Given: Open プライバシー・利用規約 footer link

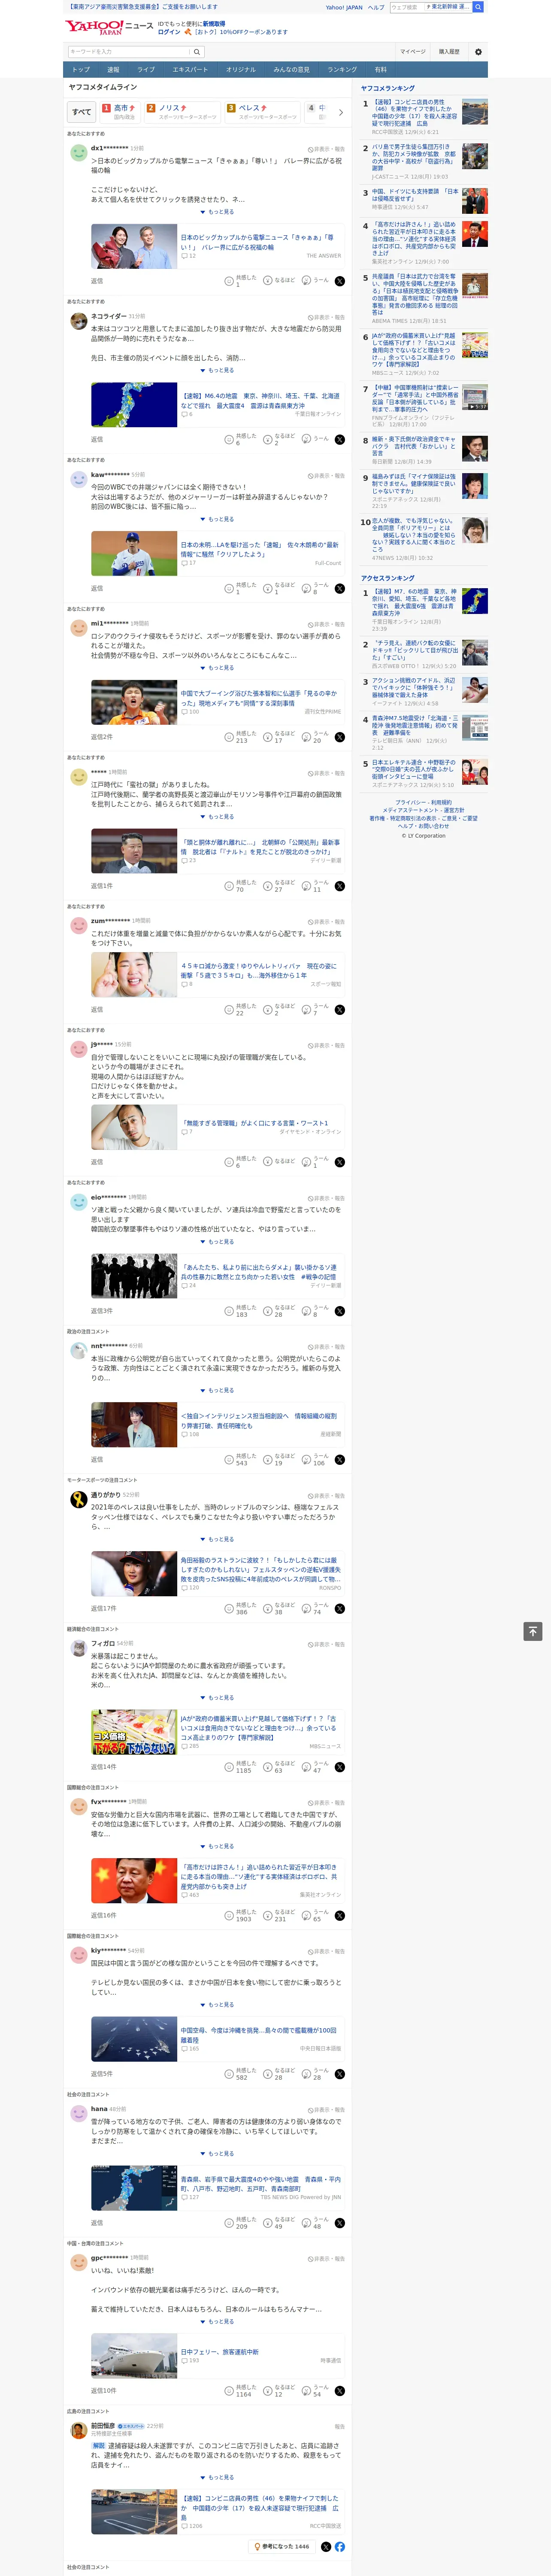Looking at the screenshot, I should (x=423, y=802).
